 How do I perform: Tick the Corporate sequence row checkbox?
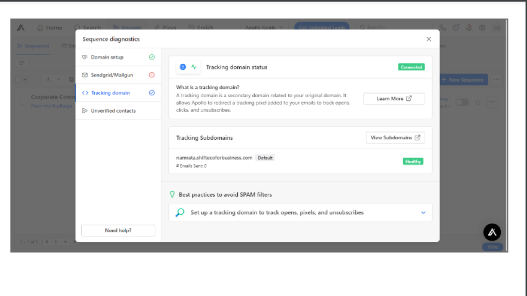tap(22, 102)
